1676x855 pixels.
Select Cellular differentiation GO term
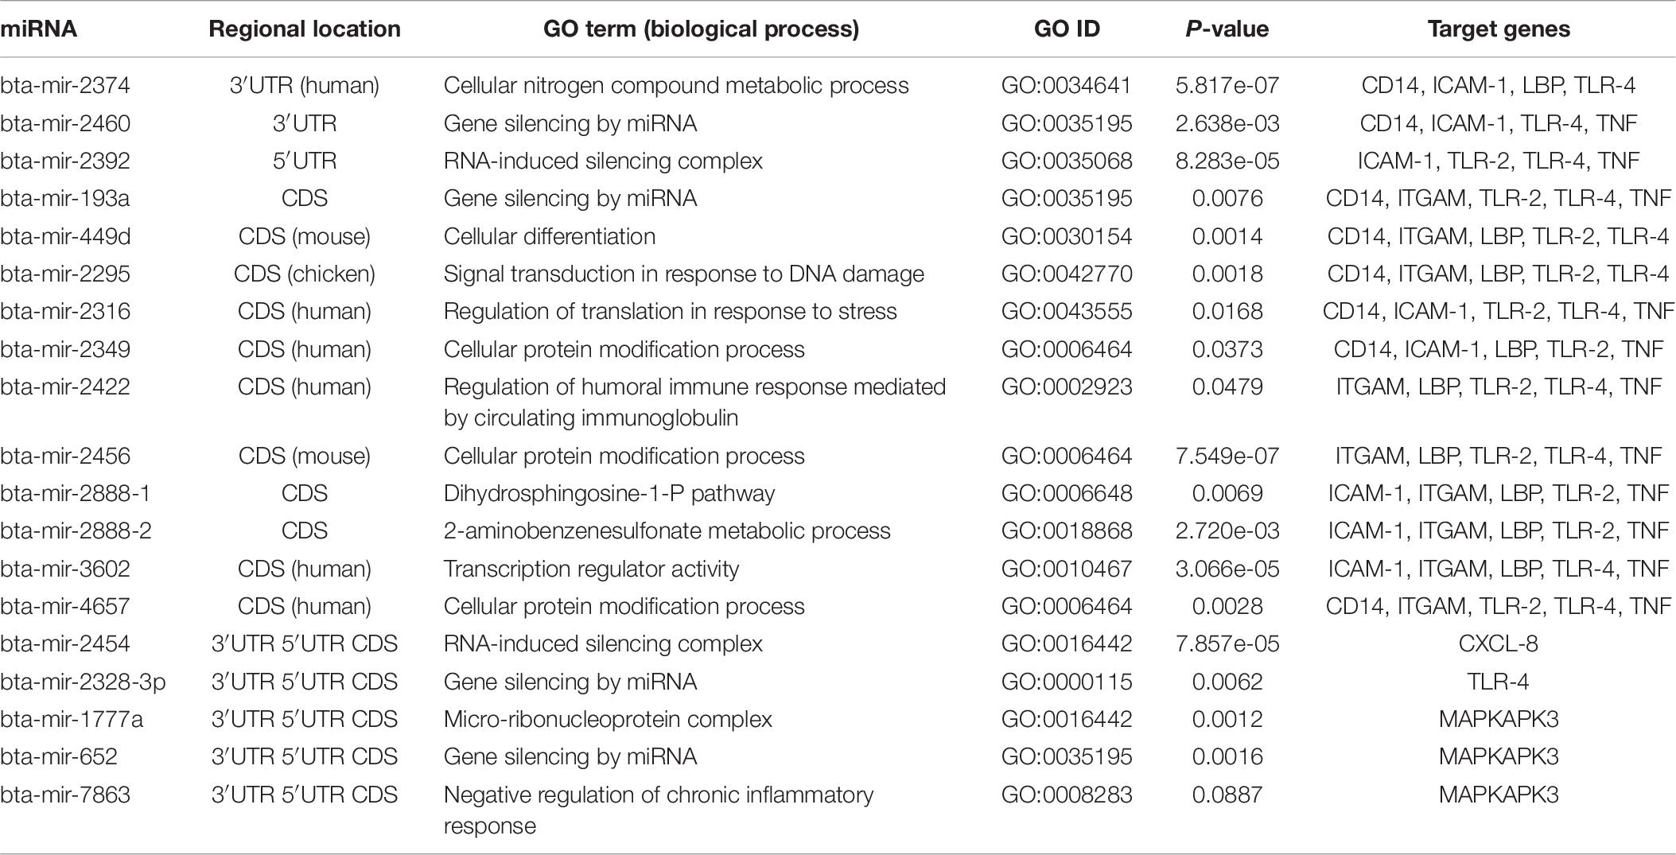click(x=550, y=236)
